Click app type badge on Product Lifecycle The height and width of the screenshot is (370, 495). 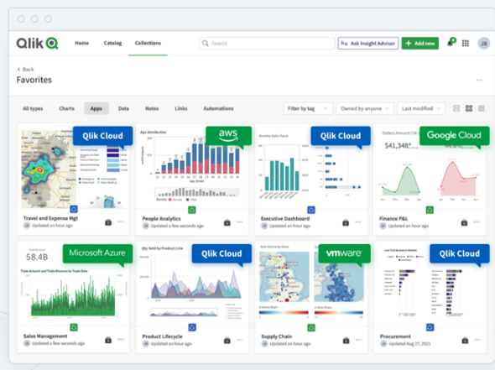tap(192, 327)
